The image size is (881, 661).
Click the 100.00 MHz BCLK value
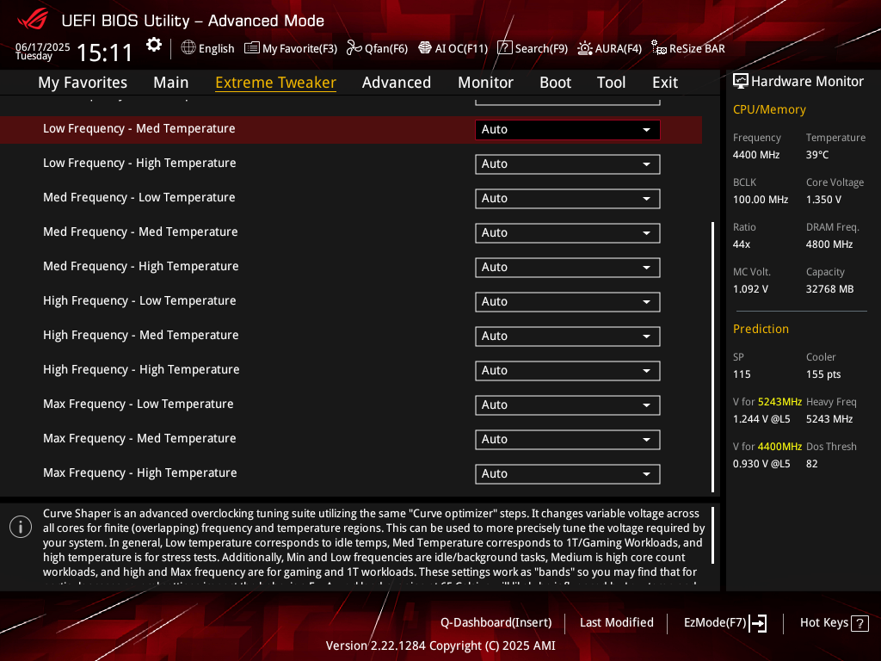(761, 200)
